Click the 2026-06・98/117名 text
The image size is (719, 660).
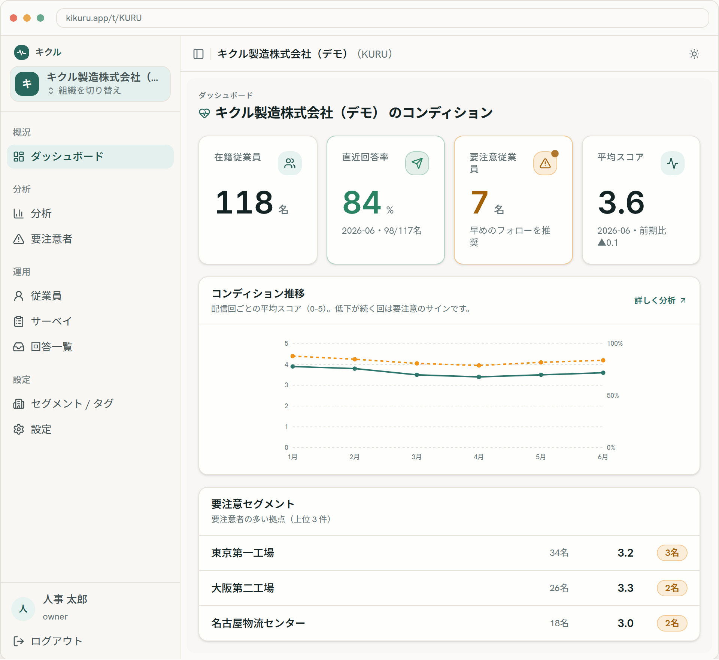coord(382,231)
